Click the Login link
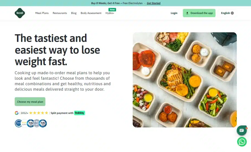 tap(174, 13)
